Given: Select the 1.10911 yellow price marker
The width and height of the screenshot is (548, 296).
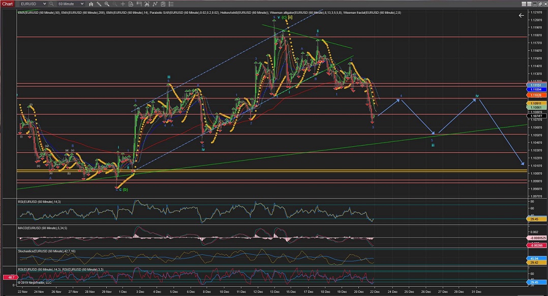Looking at the screenshot, I should 536,104.
